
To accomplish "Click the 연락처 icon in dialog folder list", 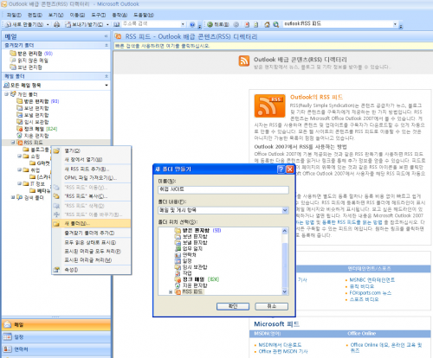I will pyautogui.click(x=178, y=255).
